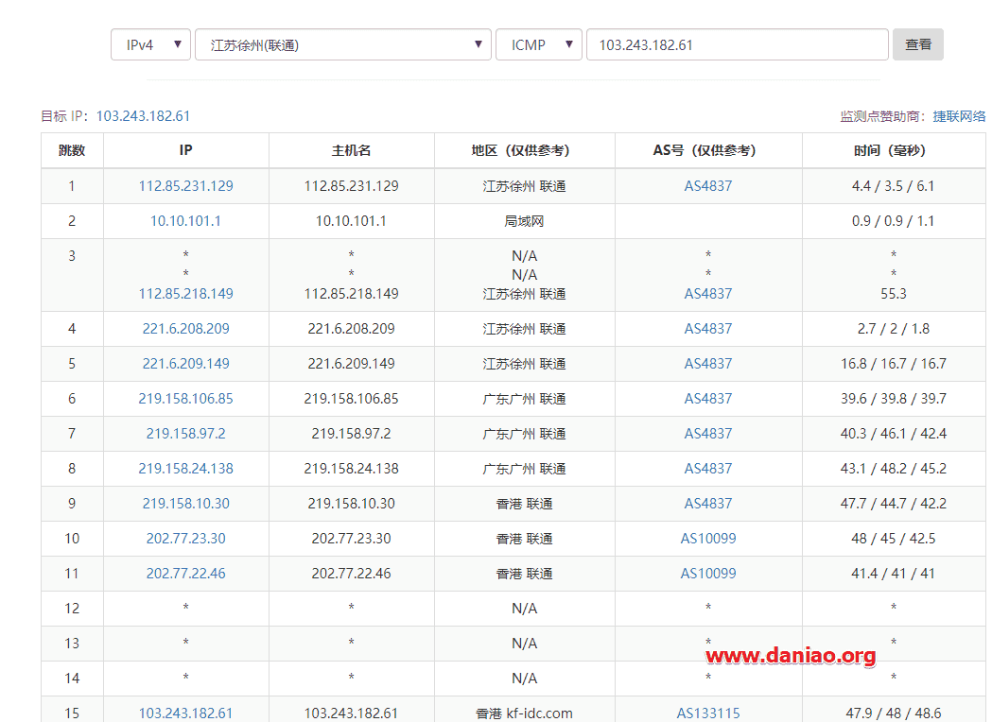Viewport: 992px width, 722px height.
Task: Click IP link 219.158.10.30
Action: [x=185, y=504]
